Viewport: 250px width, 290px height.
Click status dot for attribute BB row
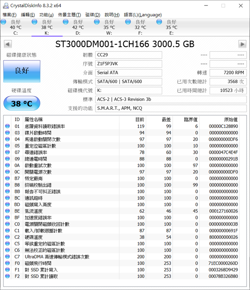pyautogui.click(x=7, y=191)
